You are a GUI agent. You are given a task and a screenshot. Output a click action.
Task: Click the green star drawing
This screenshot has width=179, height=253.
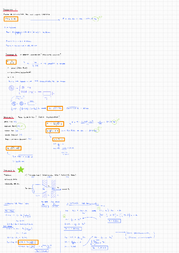point(21,169)
